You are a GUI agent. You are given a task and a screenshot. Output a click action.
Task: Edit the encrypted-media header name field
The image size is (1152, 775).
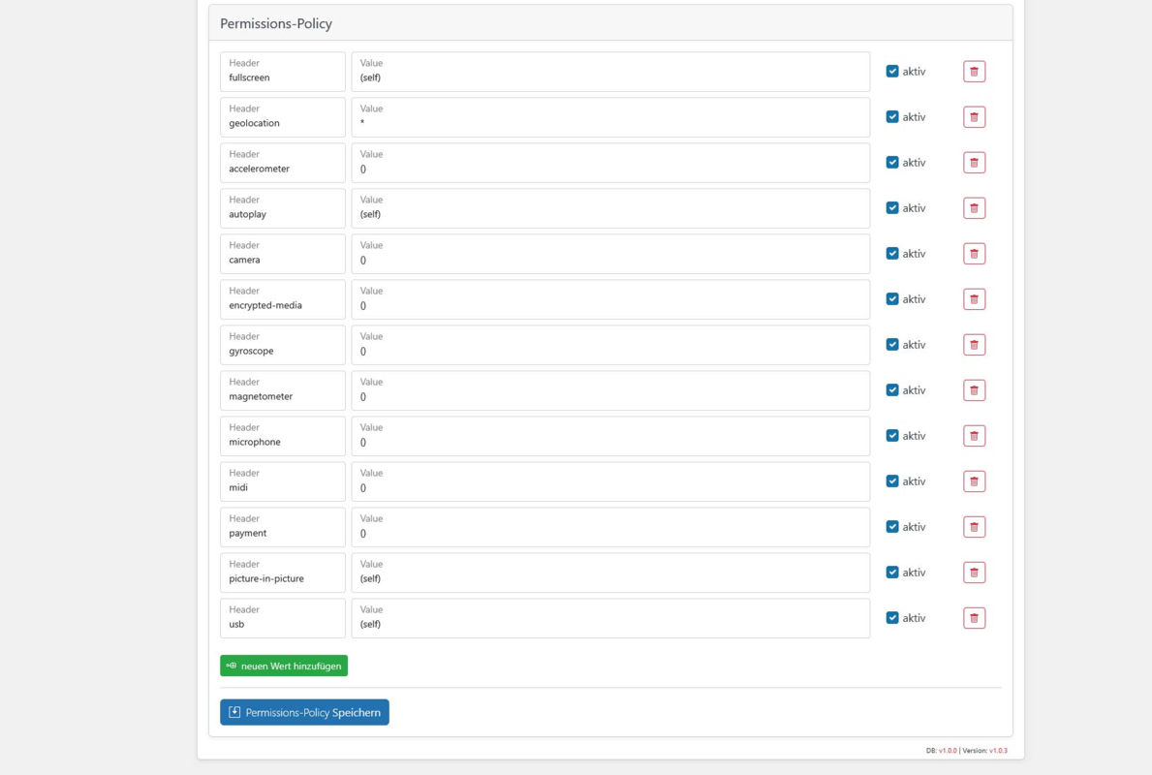(283, 299)
